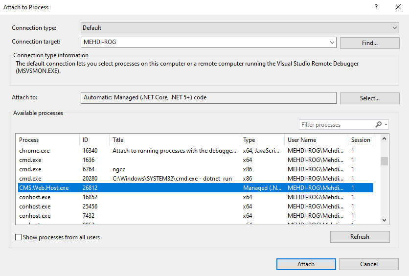This screenshot has height=276, width=409.
Task: Select the CMS.Web.Host.exe process
Action: (x=44, y=188)
